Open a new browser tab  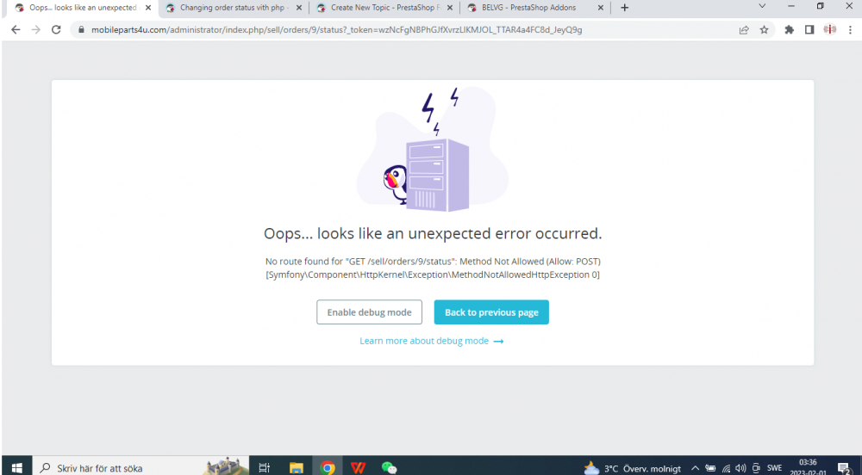624,8
